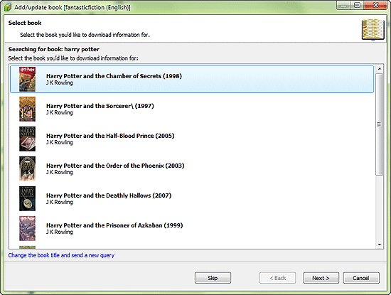Click the Skip button
The height and width of the screenshot is (295, 391).
[213, 278]
